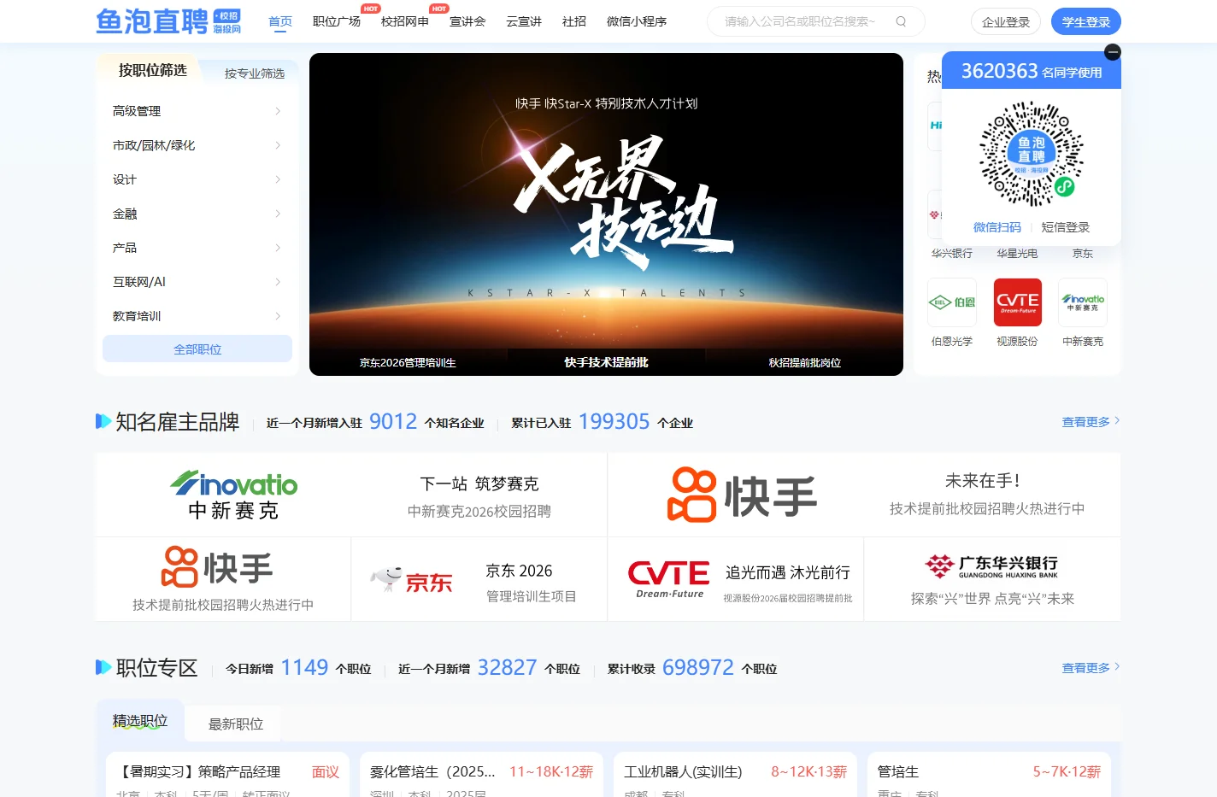This screenshot has width=1217, height=797.
Task: Click 未来在手! brand slogan text
Action: pyautogui.click(x=983, y=481)
